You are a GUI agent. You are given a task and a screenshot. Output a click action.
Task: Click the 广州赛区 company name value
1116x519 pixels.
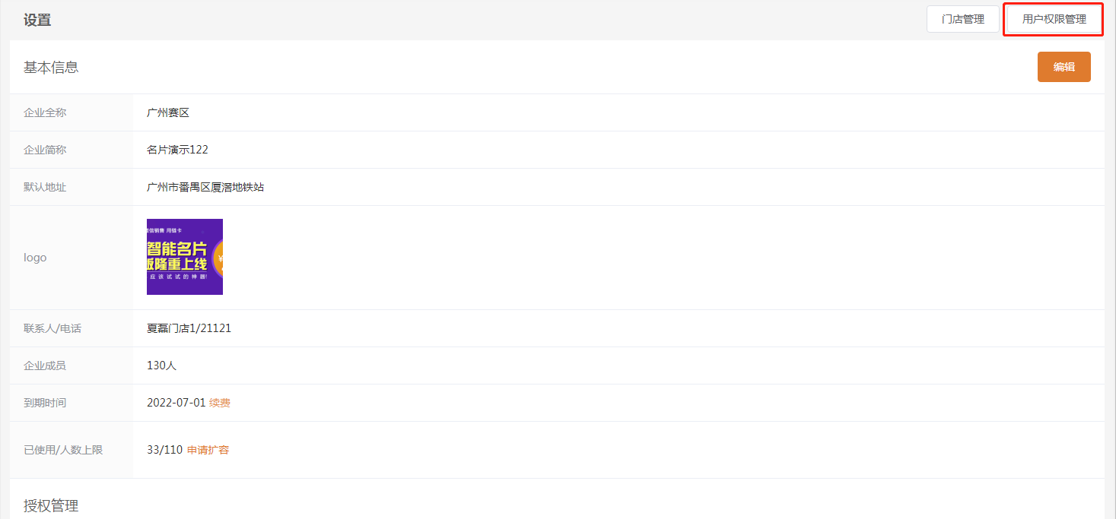coord(167,112)
